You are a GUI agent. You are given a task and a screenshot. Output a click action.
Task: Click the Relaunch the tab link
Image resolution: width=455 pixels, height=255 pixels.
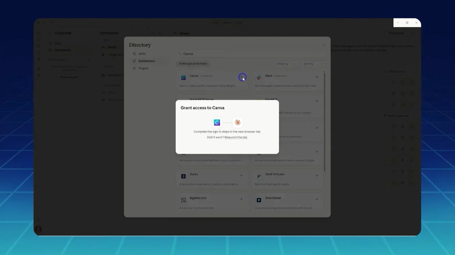coord(236,137)
